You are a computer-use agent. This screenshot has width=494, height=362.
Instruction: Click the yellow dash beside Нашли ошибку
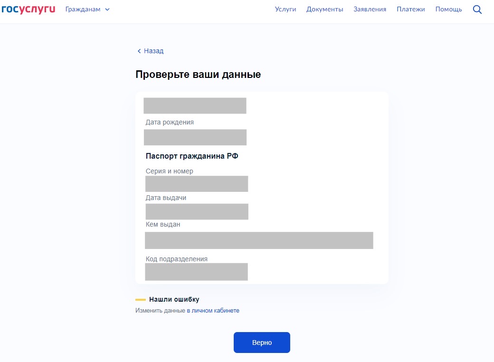tap(140, 300)
